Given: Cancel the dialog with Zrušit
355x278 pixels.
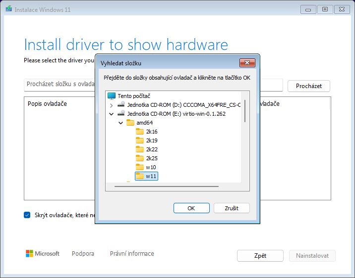Looking at the screenshot, I should (x=232, y=208).
